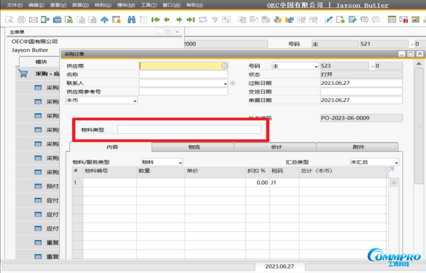
Task: Open the 文件 menu
Action: point(15,5)
